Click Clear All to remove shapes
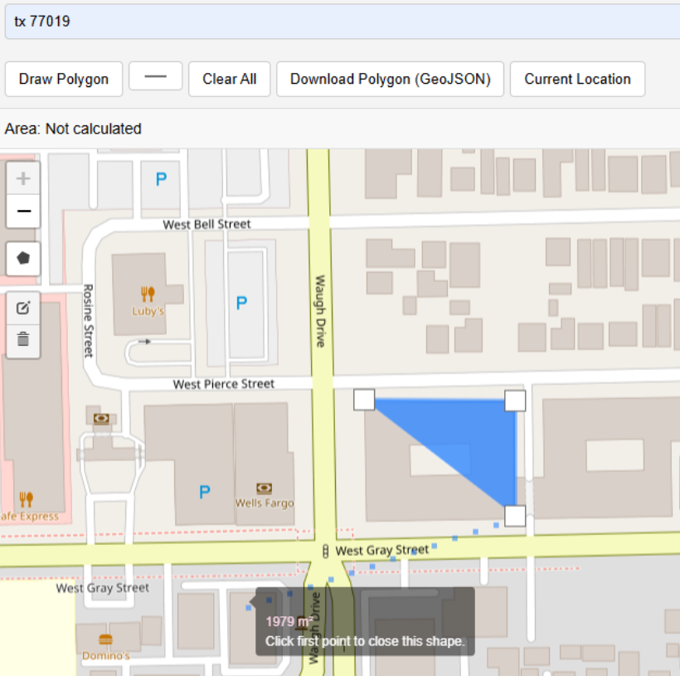Viewport: 680px width, 676px height. [x=229, y=79]
